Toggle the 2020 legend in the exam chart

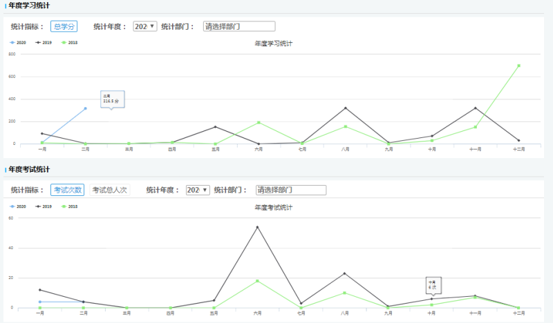(19, 206)
